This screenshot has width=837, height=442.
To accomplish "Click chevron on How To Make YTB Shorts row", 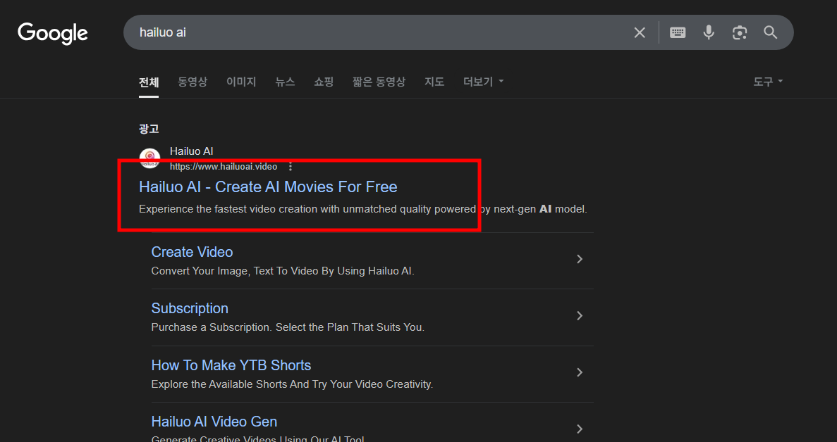I will tap(580, 372).
